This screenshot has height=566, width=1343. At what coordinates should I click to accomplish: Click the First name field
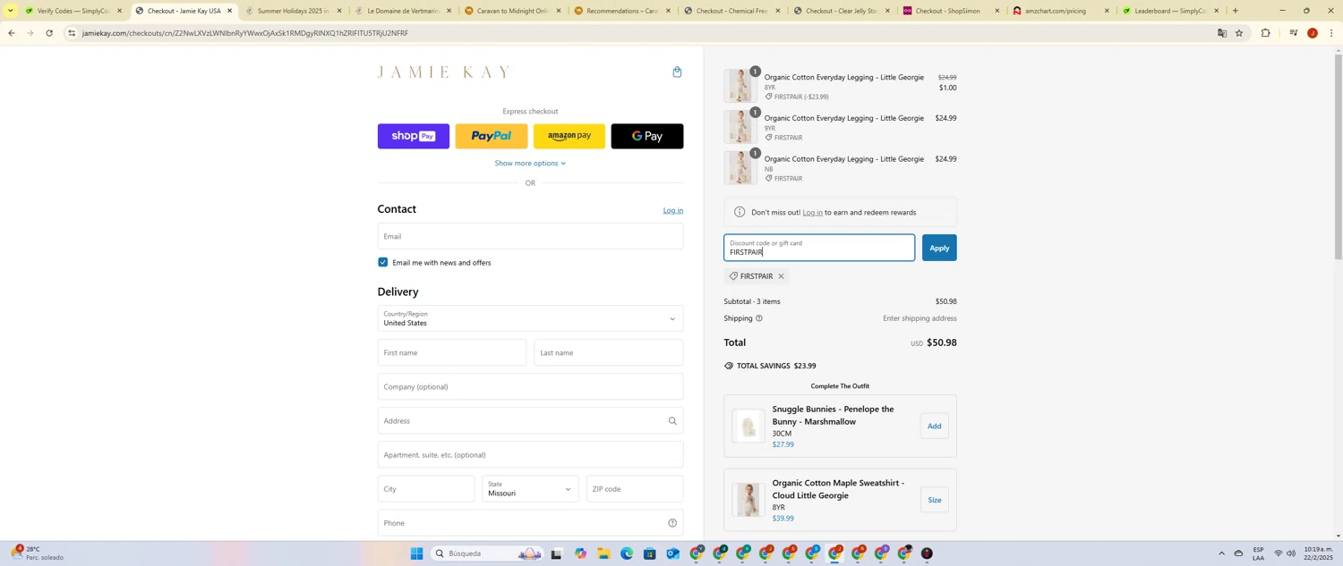452,353
